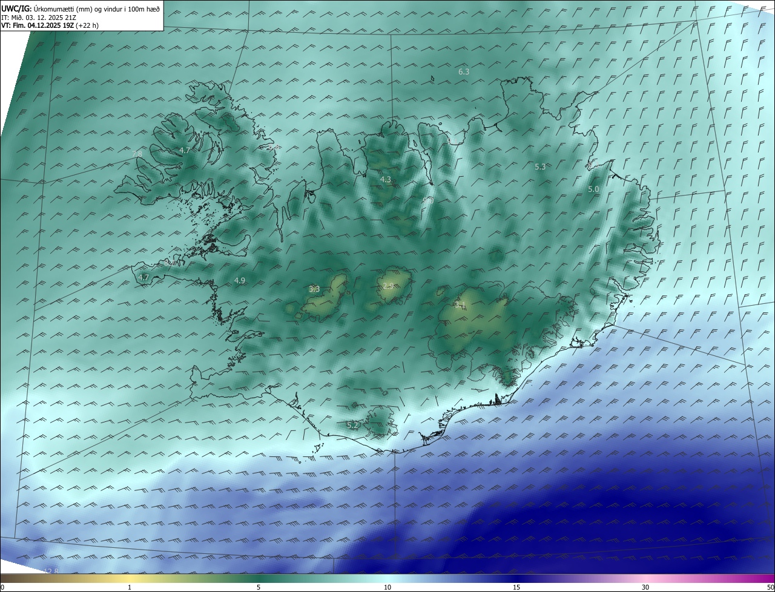Click the 2.9 value on the glacier
This screenshot has height=592, width=775.
[x=389, y=286]
